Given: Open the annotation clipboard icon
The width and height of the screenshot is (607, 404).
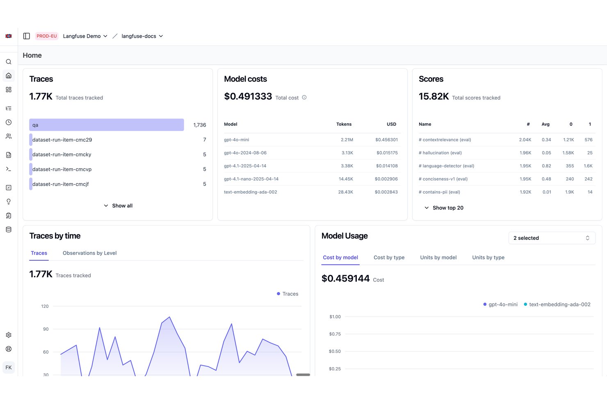Looking at the screenshot, I should (9, 216).
